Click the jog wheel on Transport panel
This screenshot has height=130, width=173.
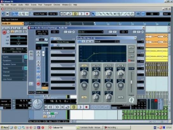[x=38, y=104]
